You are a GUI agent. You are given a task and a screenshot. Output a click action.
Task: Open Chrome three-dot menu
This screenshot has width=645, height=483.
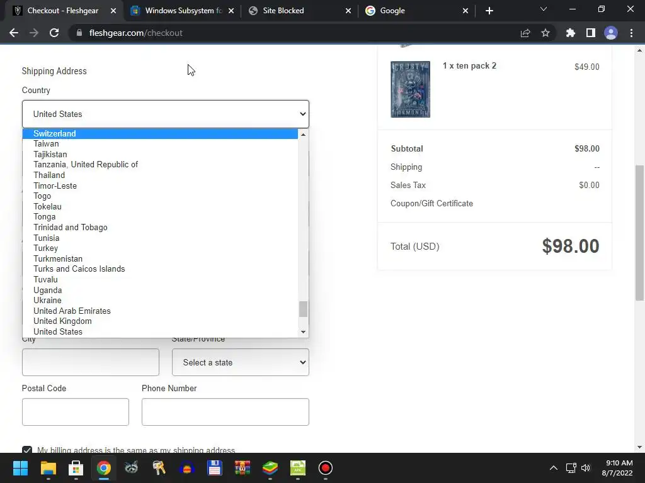click(x=631, y=33)
